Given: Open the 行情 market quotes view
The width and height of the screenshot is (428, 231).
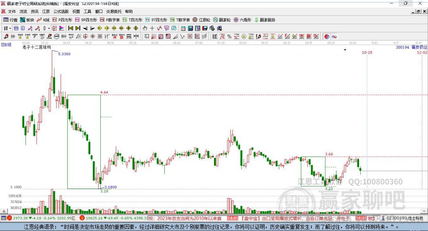Looking at the screenshot, I should pos(10,20).
